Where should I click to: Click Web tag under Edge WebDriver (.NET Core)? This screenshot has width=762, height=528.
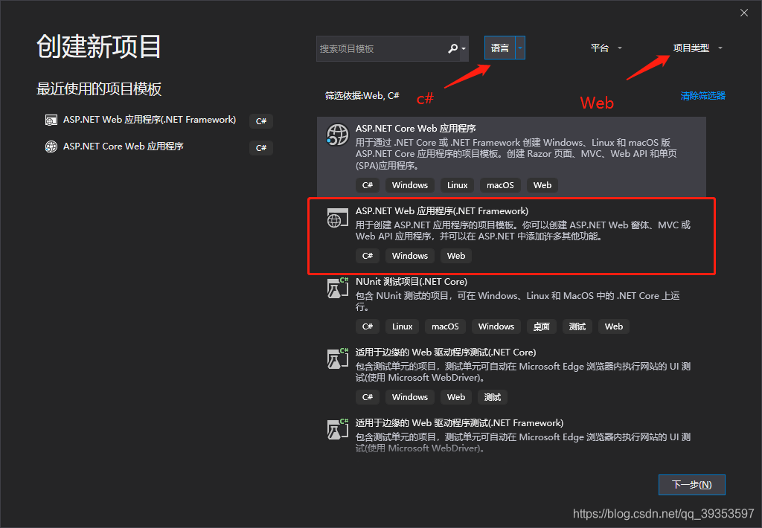[x=456, y=397]
